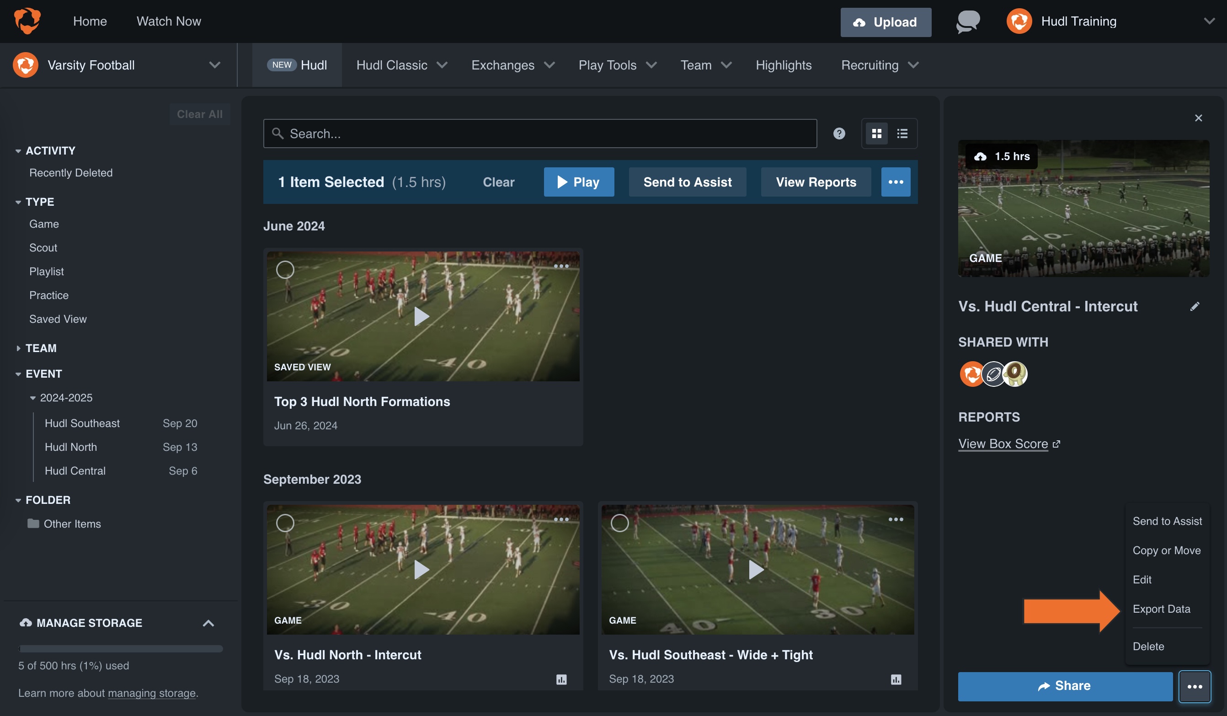Edit the Vs. Hudl Central title pencil
Image resolution: width=1227 pixels, height=716 pixels.
(1195, 306)
